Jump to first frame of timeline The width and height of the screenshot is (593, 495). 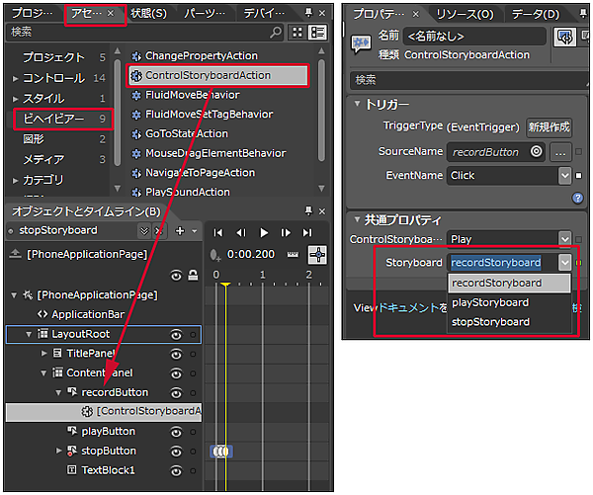(x=218, y=232)
